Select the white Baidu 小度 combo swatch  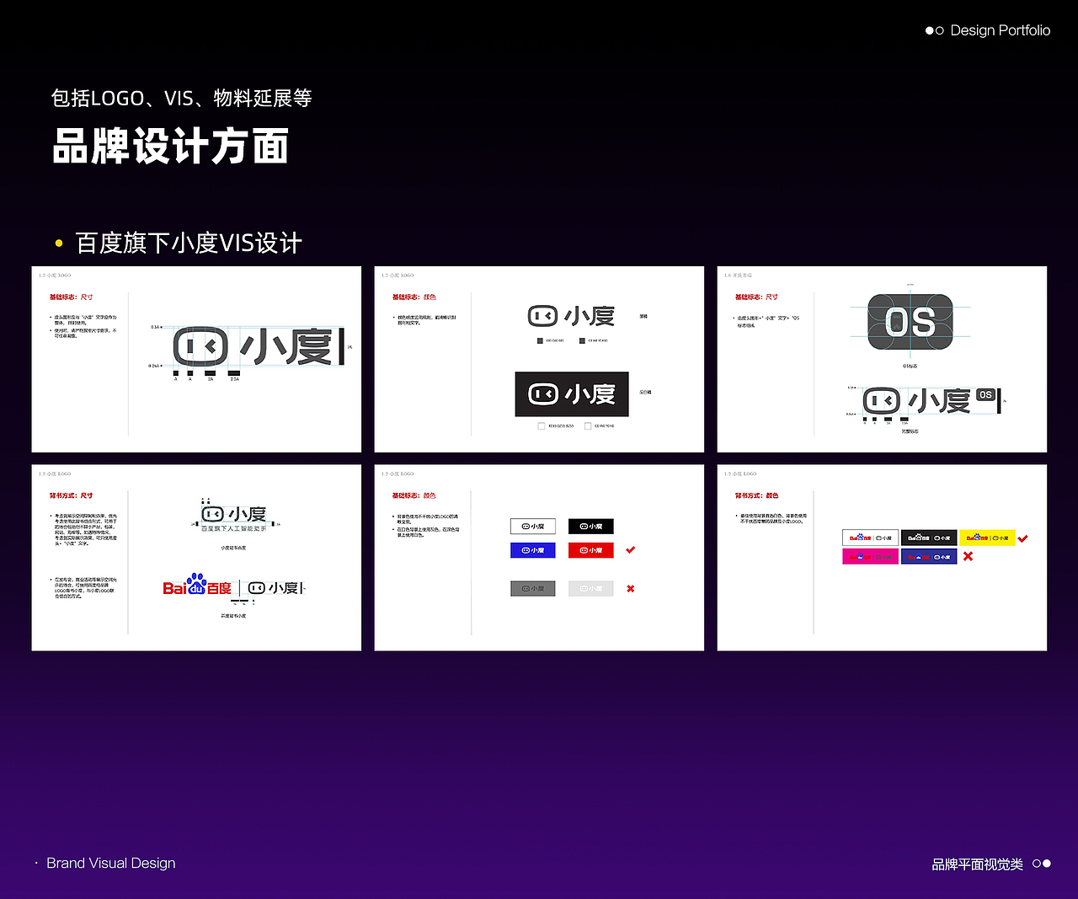(870, 538)
